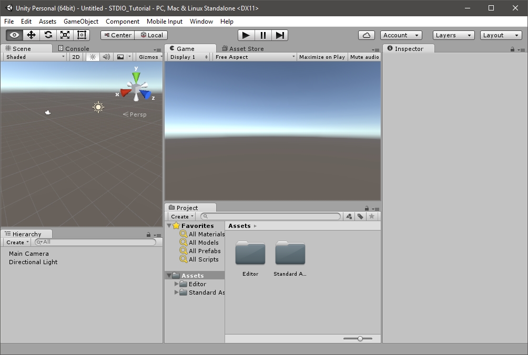Viewport: 528px width, 355px height.
Task: Select All Materials favorite search
Action: [x=202, y=234]
